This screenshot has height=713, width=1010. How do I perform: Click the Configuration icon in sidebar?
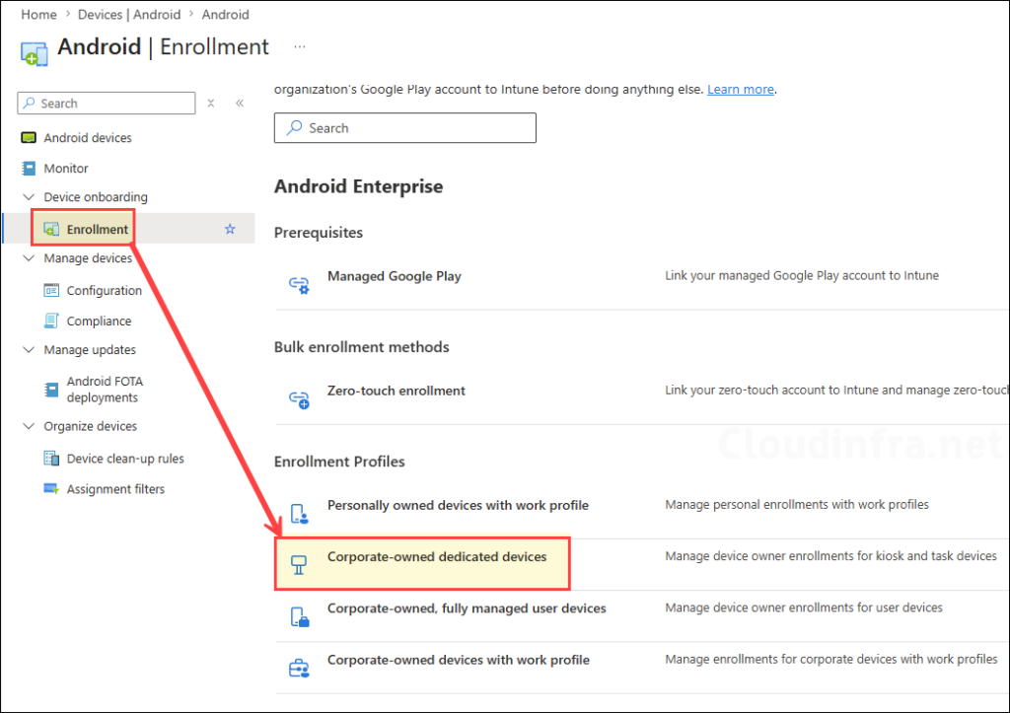(x=51, y=291)
